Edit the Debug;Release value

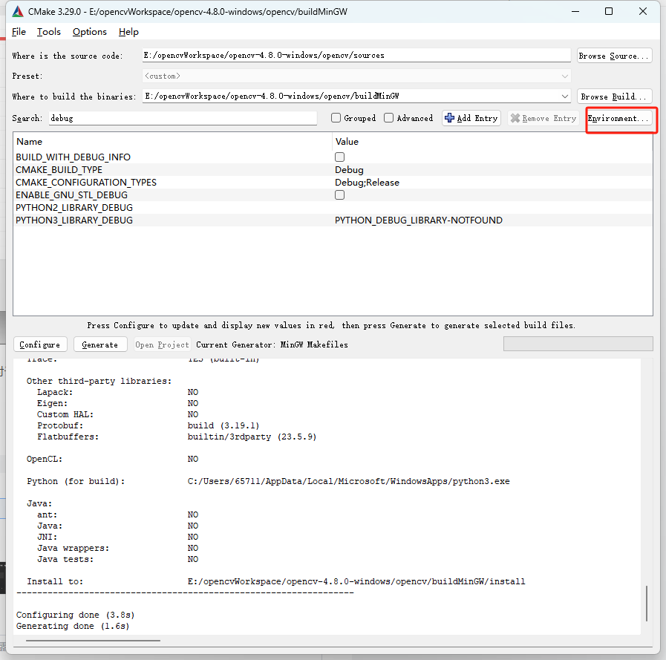[367, 183]
